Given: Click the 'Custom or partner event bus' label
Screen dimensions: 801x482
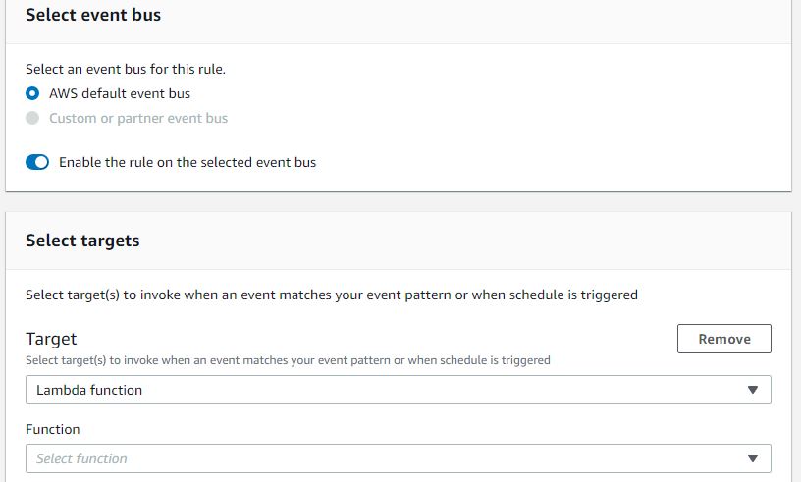Looking at the screenshot, I should pos(138,118).
